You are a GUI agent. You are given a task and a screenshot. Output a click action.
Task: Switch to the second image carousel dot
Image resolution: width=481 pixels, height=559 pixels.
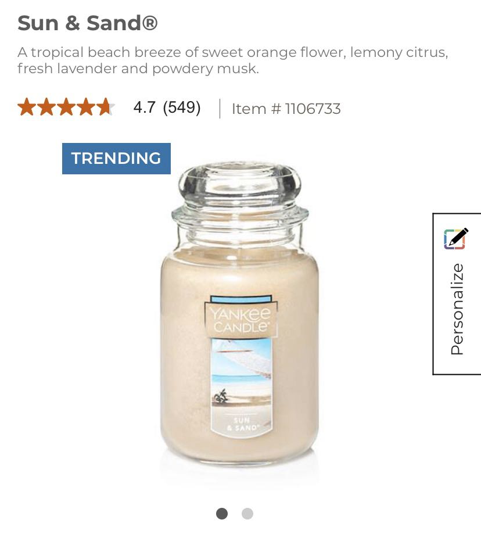click(247, 514)
